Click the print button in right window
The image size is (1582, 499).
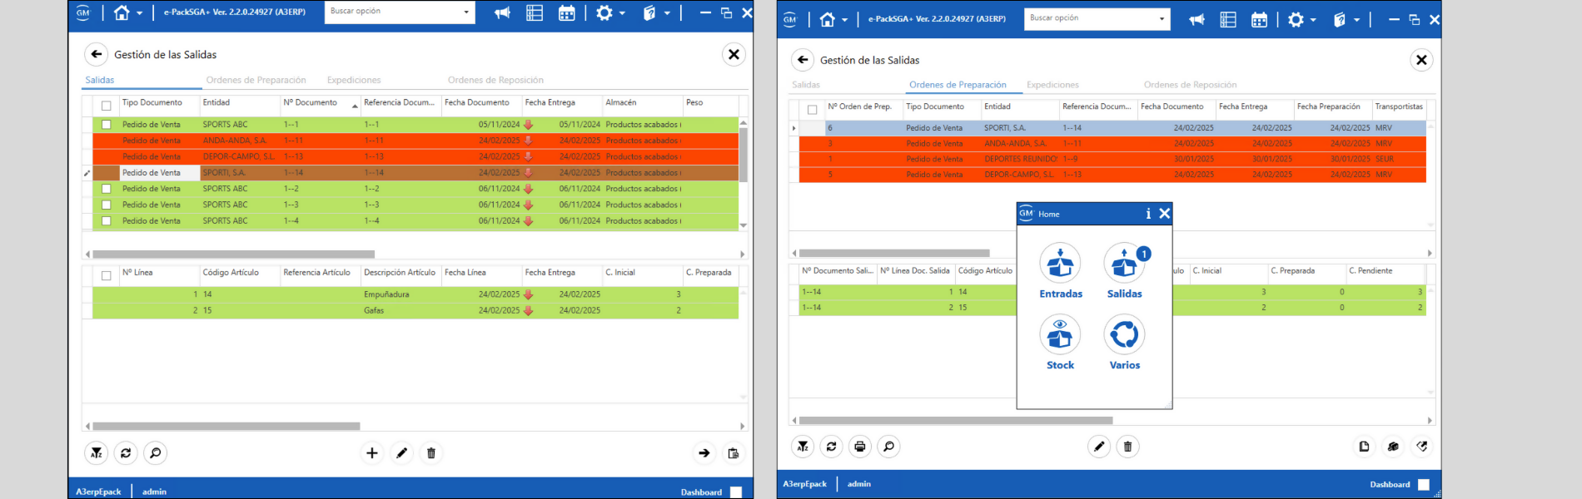tap(860, 447)
